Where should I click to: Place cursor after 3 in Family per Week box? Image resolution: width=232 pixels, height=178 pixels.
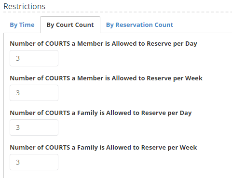coord(21,162)
